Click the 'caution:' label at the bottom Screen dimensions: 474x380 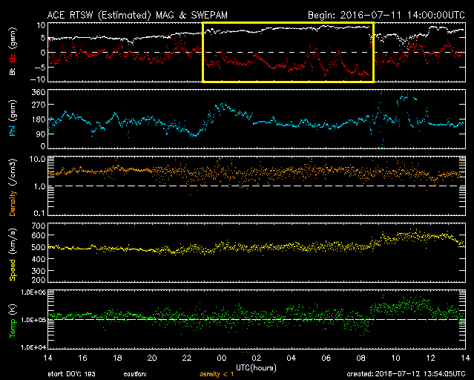(x=162, y=373)
